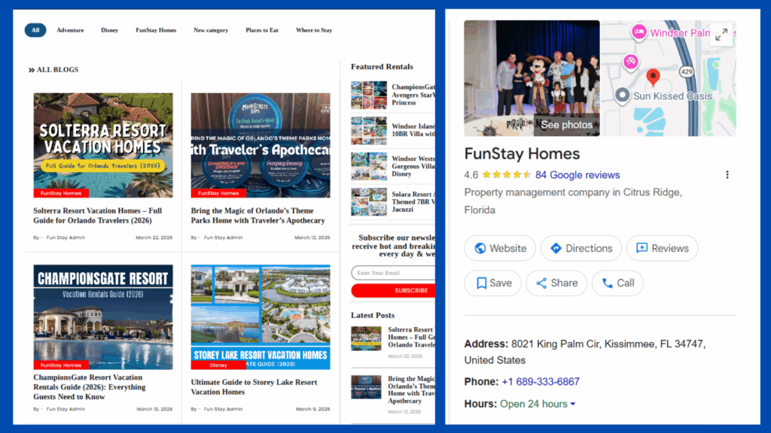Open the 84 Google reviews link
771x433 pixels.
point(577,174)
